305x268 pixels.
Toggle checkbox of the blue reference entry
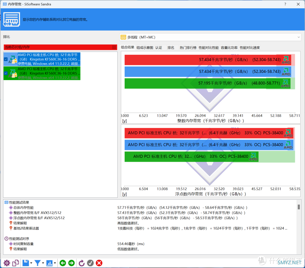click(6, 59)
